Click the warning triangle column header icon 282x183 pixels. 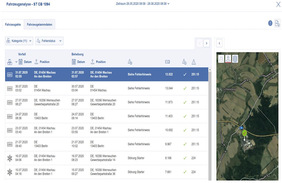tap(194, 62)
